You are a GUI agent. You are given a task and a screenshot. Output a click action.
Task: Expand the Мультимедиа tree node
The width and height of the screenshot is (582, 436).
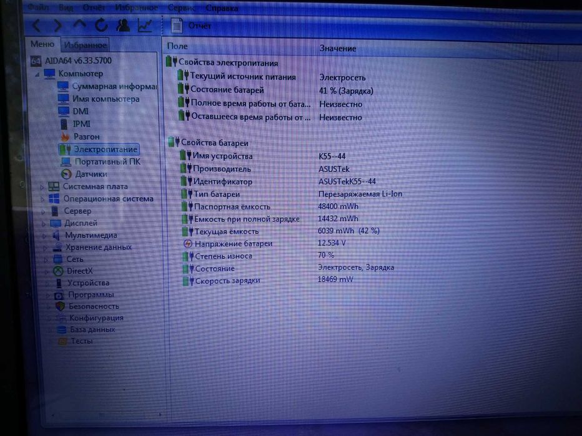point(45,236)
